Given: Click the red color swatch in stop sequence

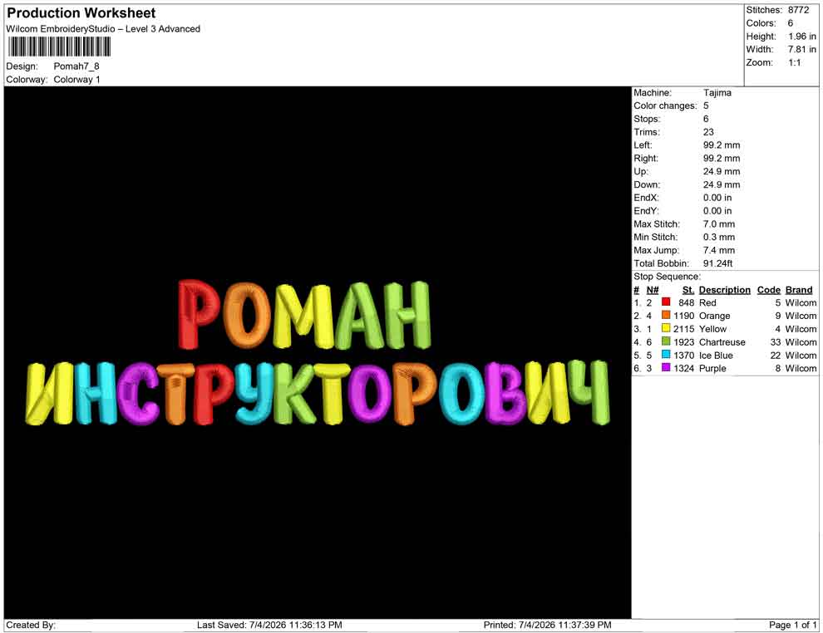Looking at the screenshot, I should 666,302.
